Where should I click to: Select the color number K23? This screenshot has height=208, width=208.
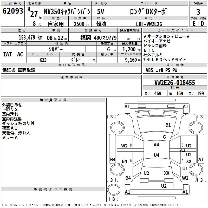click(43, 60)
